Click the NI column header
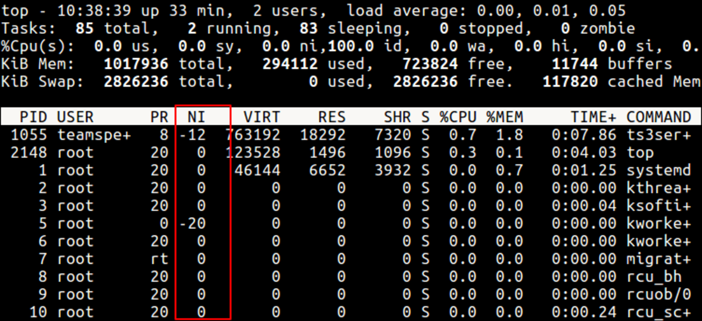Viewport: 702px width, 321px height. (197, 117)
